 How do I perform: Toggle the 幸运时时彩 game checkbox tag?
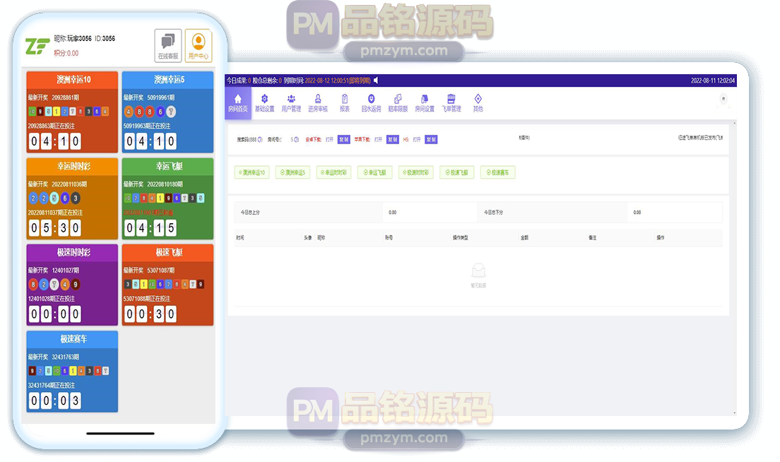(x=333, y=172)
